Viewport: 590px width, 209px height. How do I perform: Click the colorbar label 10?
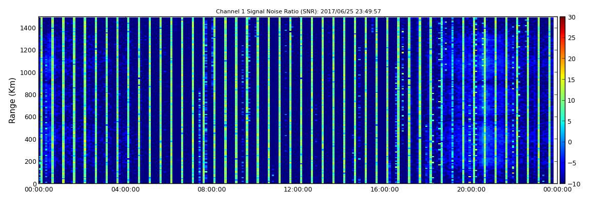572,100
